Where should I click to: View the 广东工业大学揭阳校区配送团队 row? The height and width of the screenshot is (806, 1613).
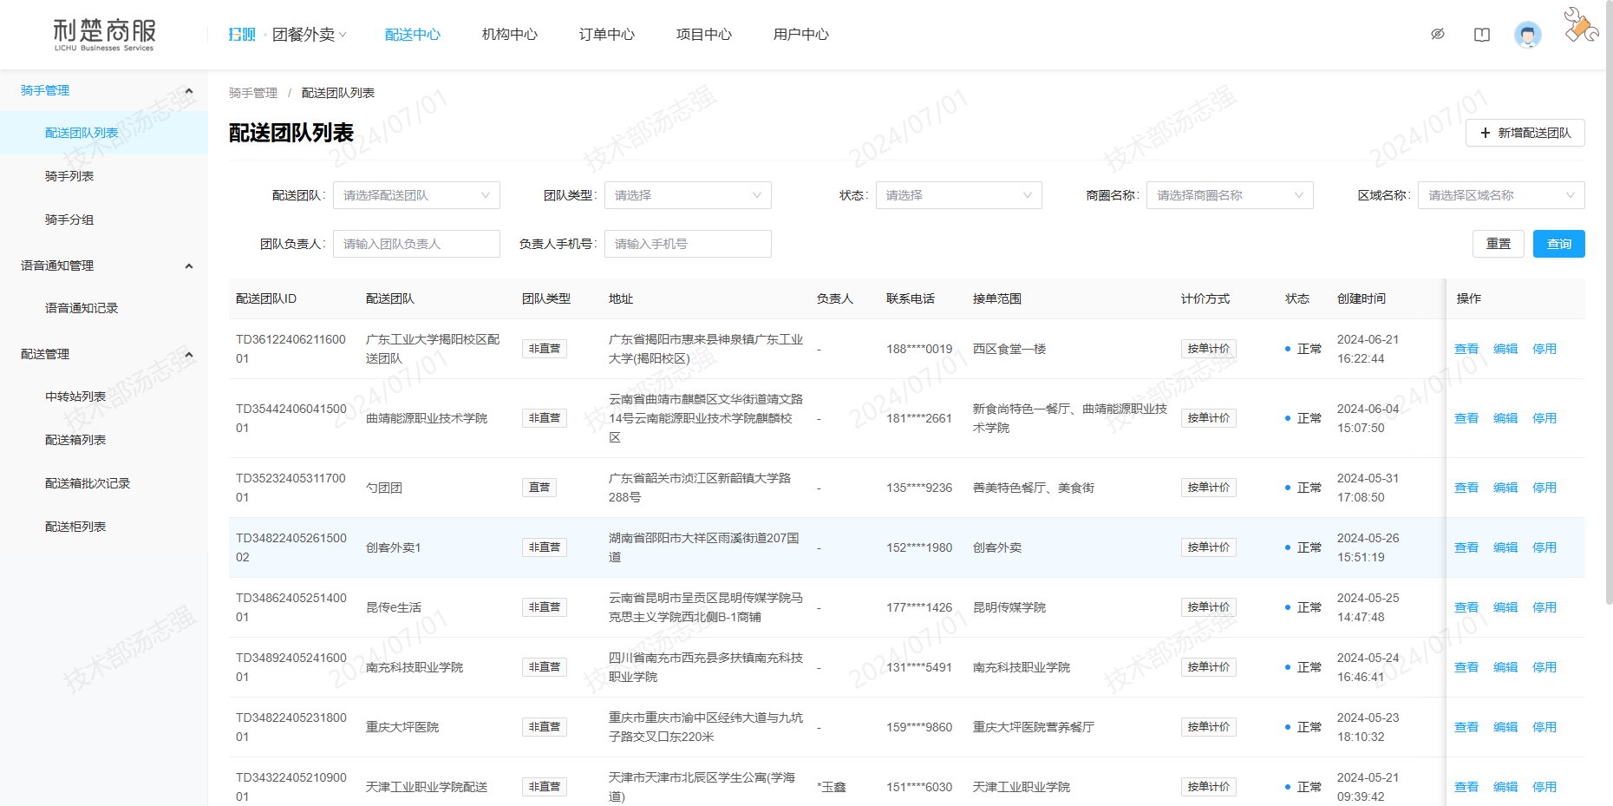[x=1466, y=349]
